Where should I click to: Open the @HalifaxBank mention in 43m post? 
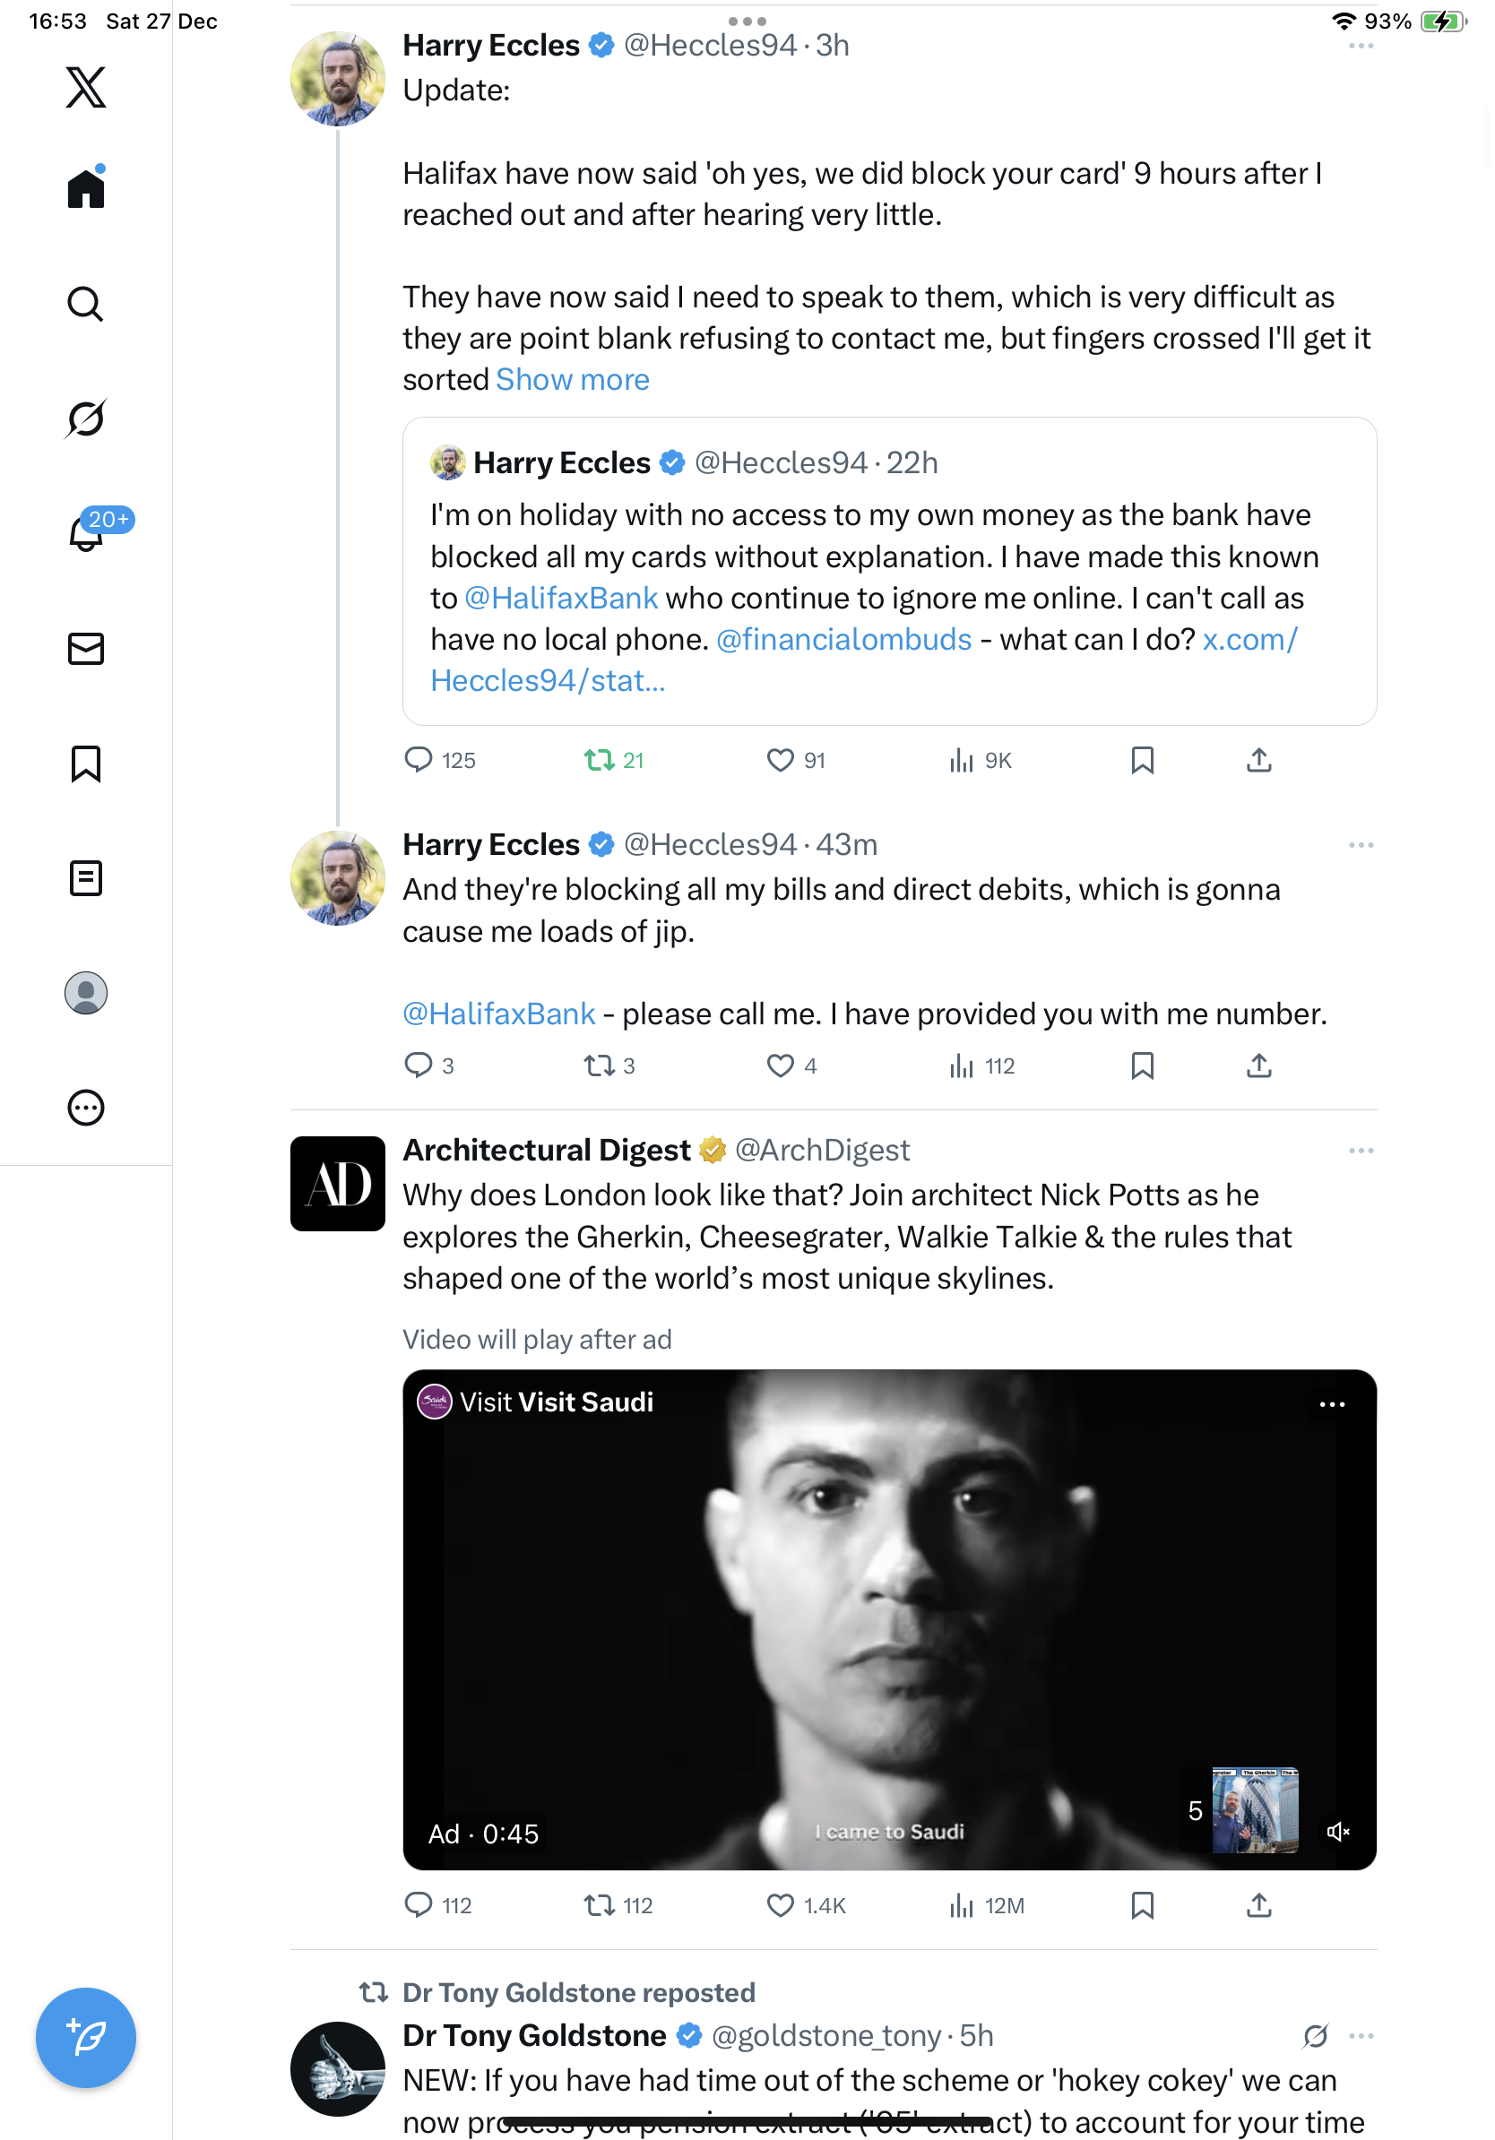click(498, 1014)
